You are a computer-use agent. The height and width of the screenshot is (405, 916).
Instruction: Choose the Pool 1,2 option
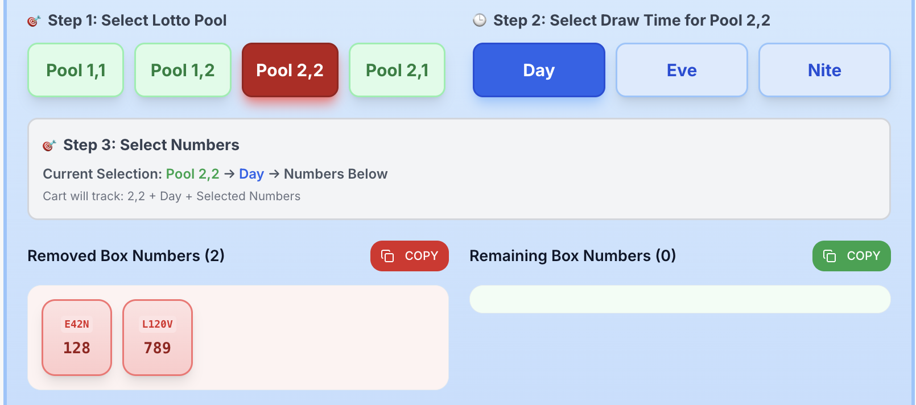[x=183, y=70]
